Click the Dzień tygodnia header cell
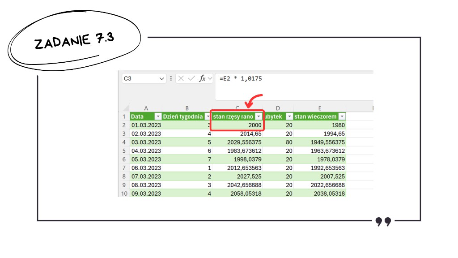This screenshot has width=458, height=258. click(187, 116)
